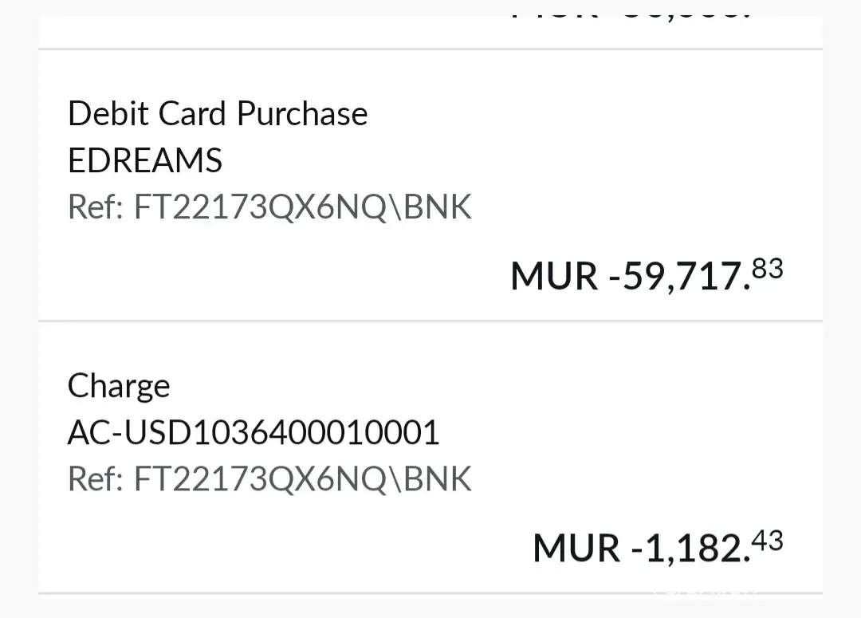Click the divider below the Charge entry

click(x=431, y=593)
